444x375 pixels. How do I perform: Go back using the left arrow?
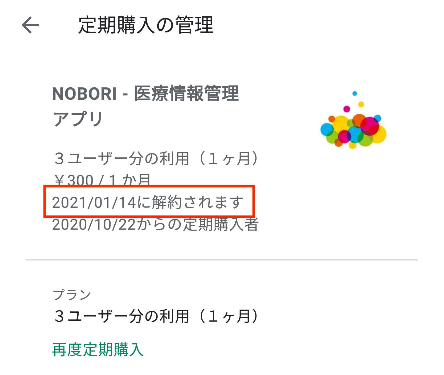pyautogui.click(x=30, y=25)
